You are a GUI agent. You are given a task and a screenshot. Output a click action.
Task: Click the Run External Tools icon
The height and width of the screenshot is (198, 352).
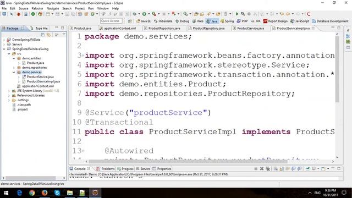(154, 14)
